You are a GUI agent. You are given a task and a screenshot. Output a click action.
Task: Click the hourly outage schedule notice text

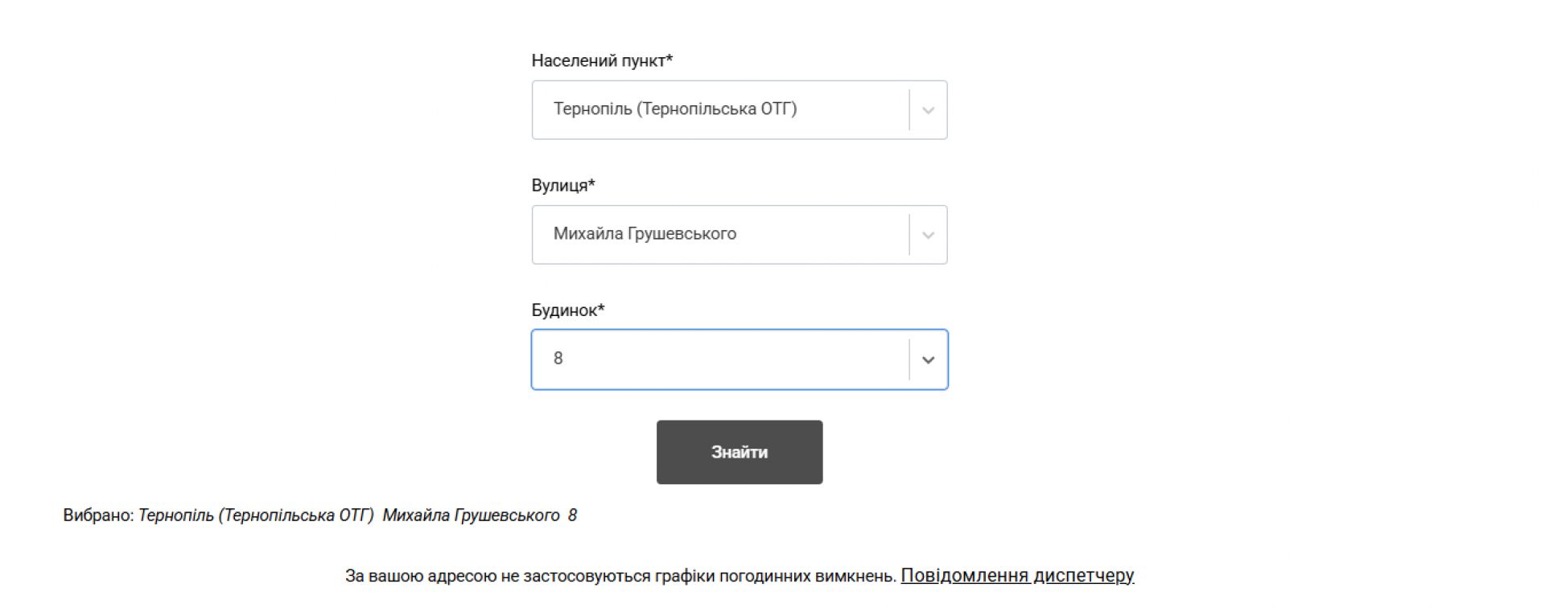(x=620, y=576)
